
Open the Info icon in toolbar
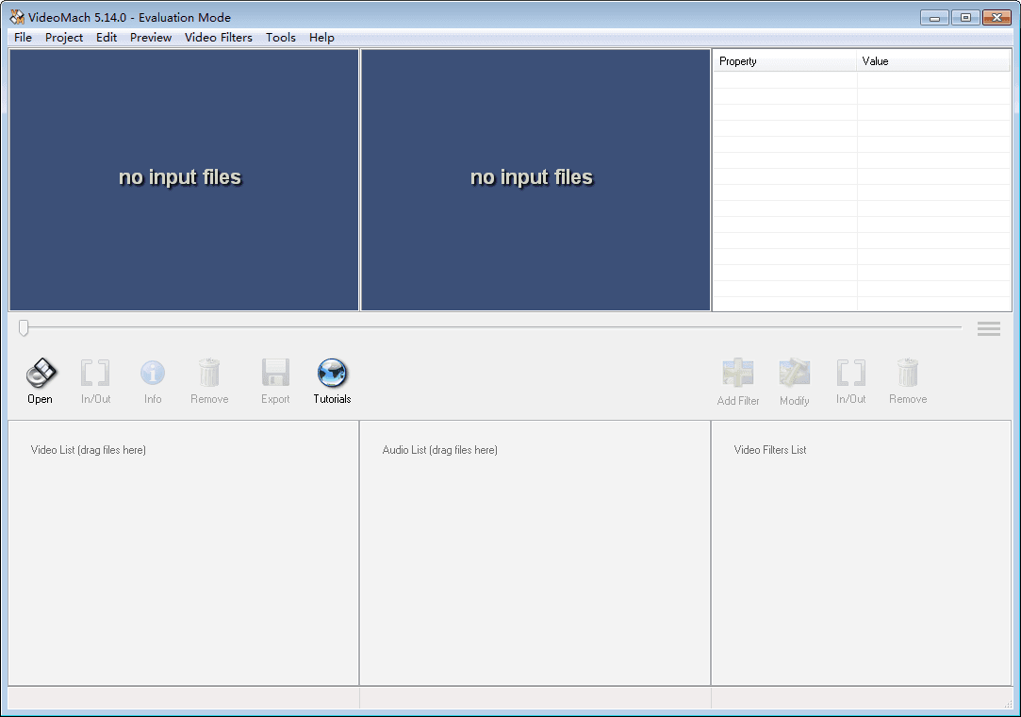click(153, 374)
